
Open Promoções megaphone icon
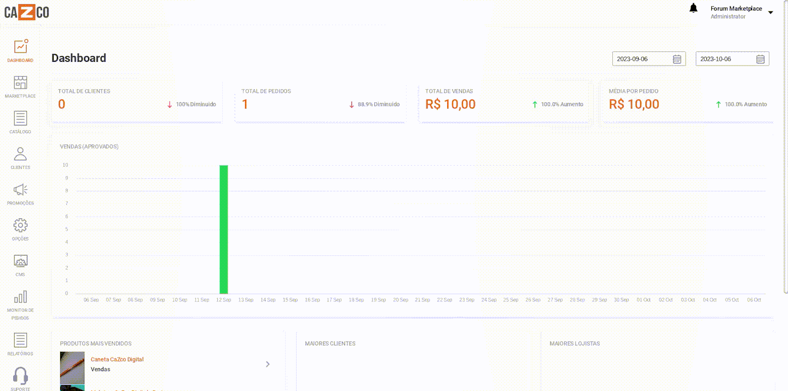pyautogui.click(x=20, y=190)
